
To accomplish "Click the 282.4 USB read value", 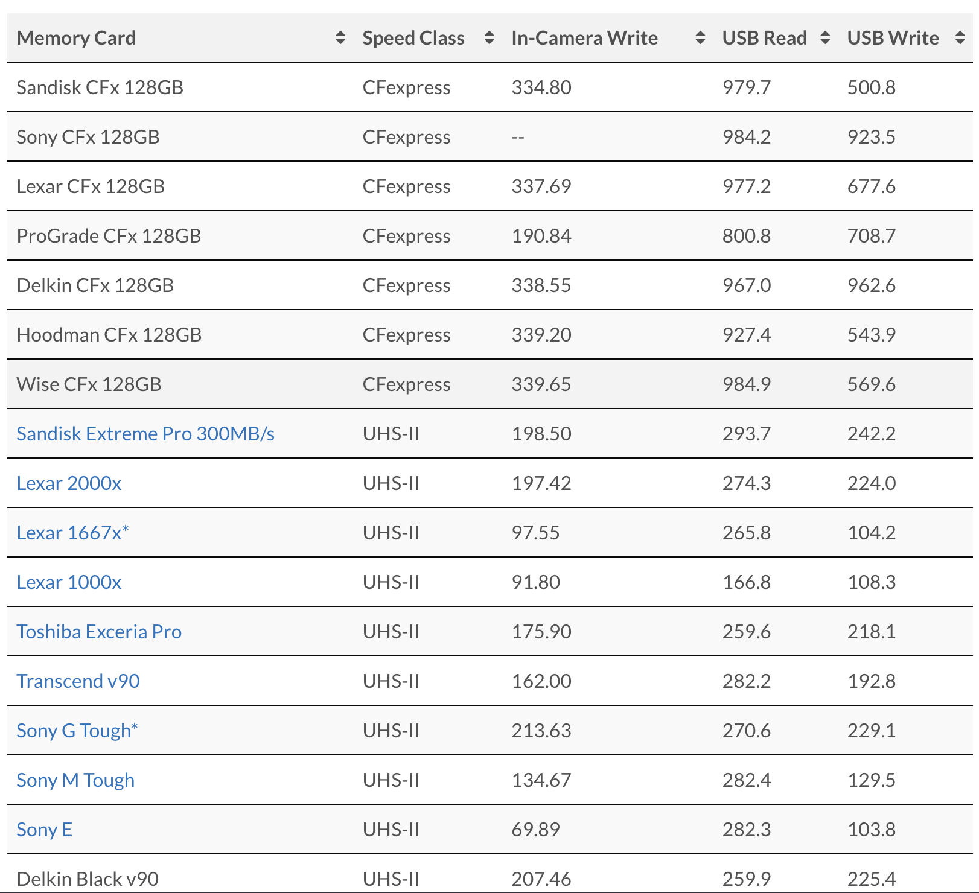I will coord(747,780).
